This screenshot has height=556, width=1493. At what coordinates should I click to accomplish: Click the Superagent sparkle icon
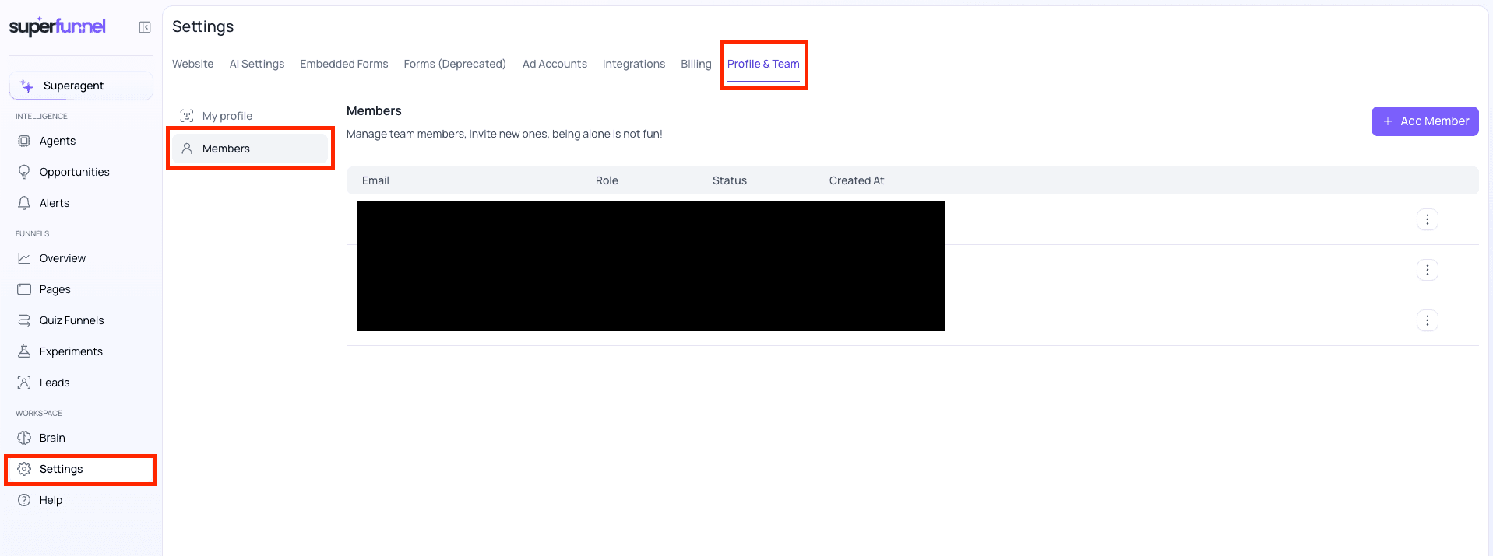tap(27, 86)
